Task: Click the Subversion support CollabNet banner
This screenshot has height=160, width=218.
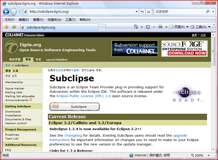Action: point(135,49)
